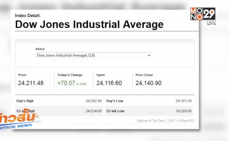This screenshot has height=141, width=229.
Task: Click the Index Detail label
Action: 28,15
